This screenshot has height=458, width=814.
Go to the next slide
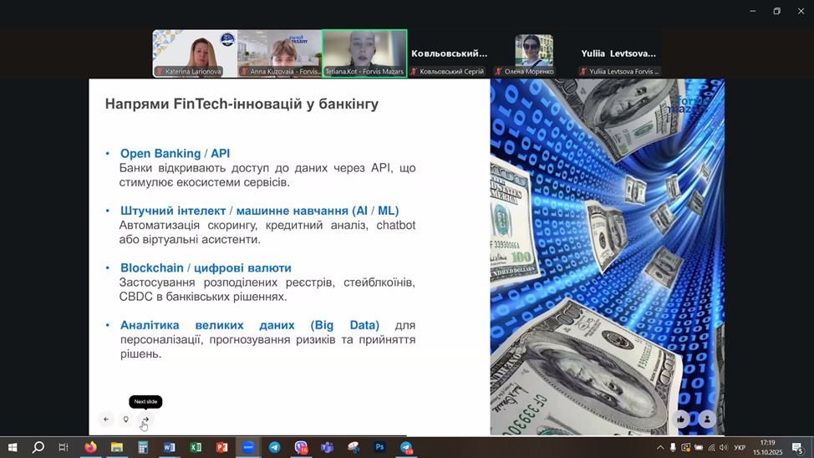point(145,420)
